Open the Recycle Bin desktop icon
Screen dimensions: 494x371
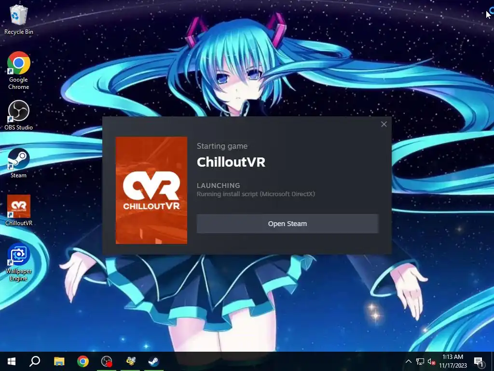pyautogui.click(x=19, y=19)
